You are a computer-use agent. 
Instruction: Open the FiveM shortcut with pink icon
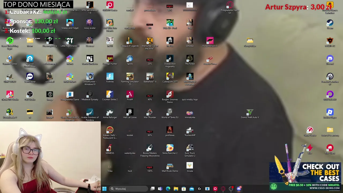tap(130, 96)
